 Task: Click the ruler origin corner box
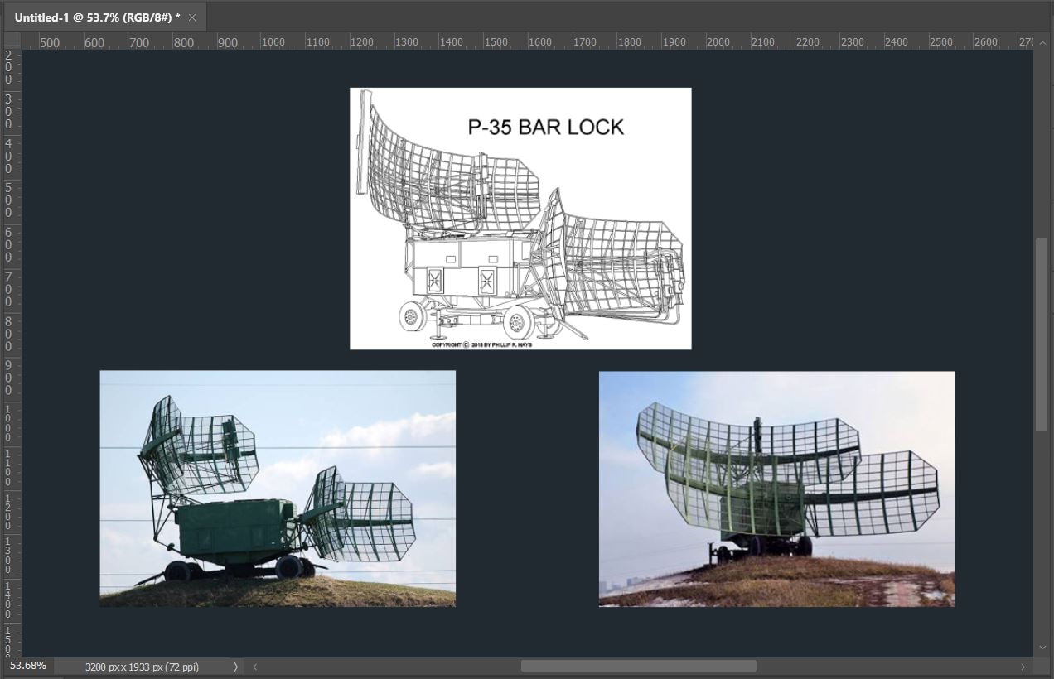12,41
